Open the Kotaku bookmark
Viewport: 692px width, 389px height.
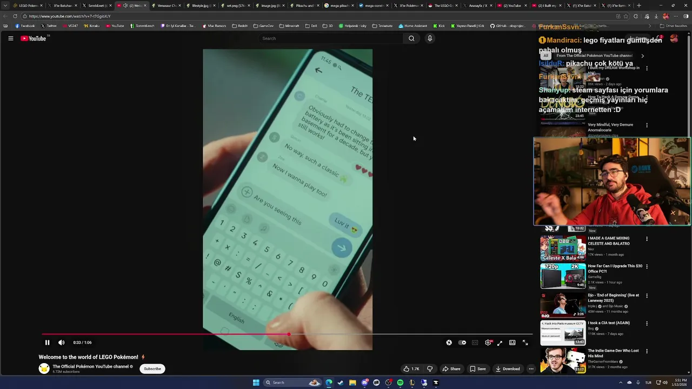point(91,26)
